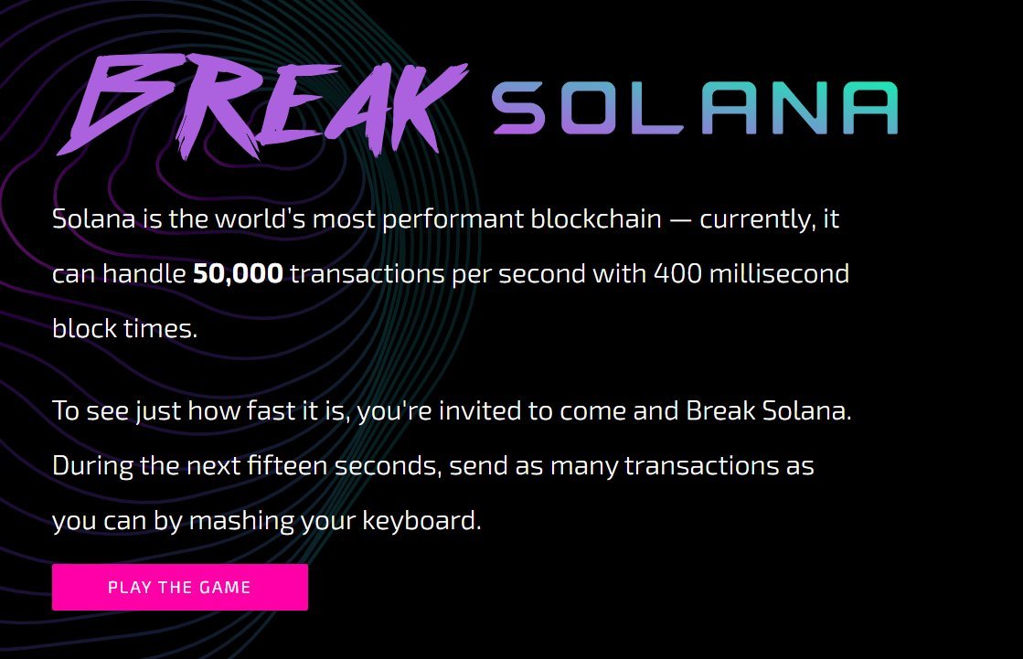Click "Break Solana." in the second paragraph

[769, 410]
